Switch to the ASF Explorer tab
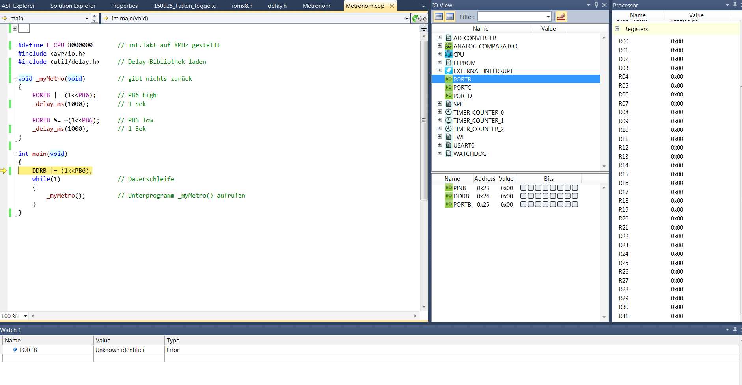The height and width of the screenshot is (385, 742). tap(18, 6)
